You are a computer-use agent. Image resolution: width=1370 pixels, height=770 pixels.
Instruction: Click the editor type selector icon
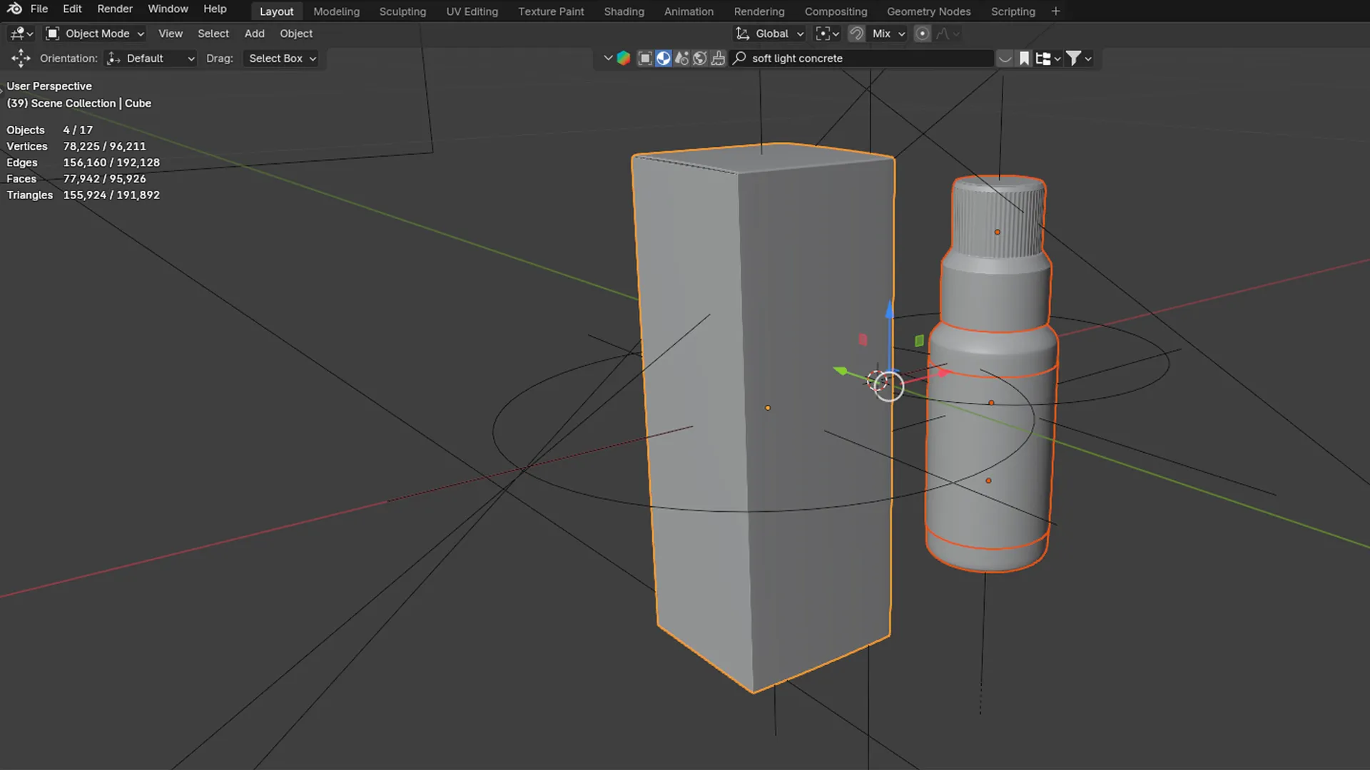(x=18, y=34)
